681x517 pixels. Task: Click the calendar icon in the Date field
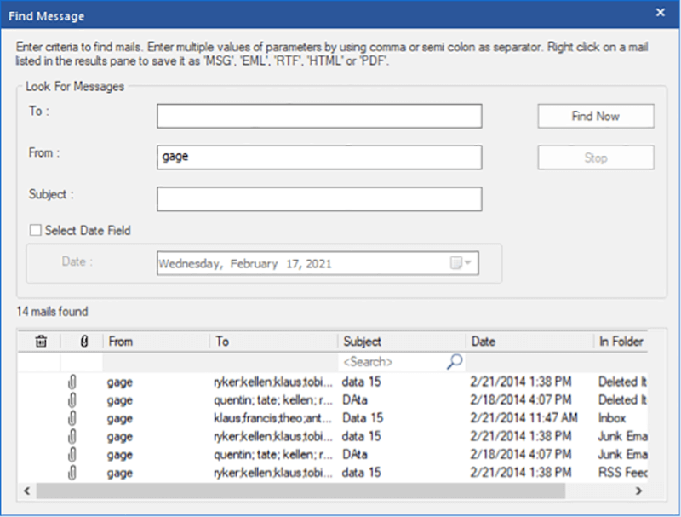point(456,264)
